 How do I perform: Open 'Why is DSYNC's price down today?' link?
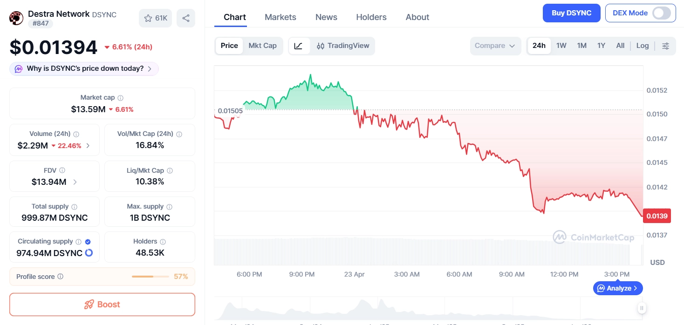[x=84, y=69]
